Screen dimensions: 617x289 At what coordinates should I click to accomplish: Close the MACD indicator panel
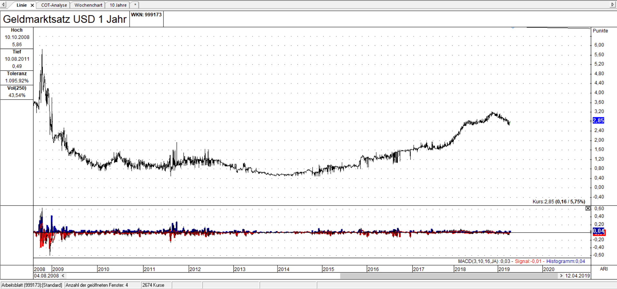click(x=588, y=208)
